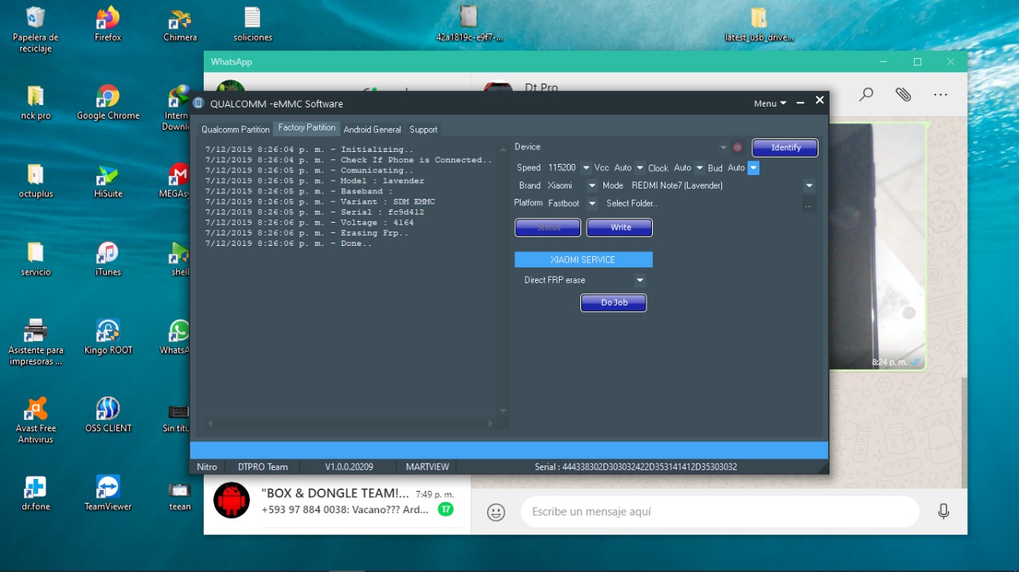The height and width of the screenshot is (572, 1019).
Task: Select the iTunes desktop icon
Action: 107,259
